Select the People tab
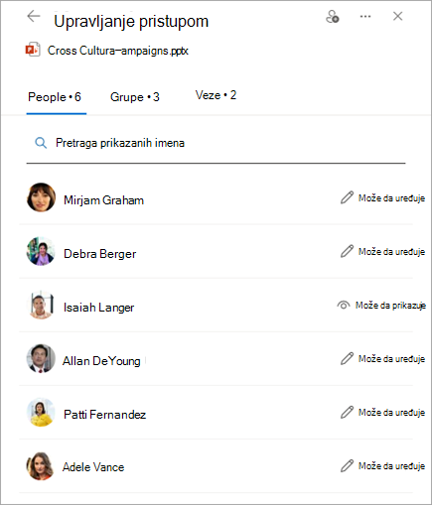 point(55,97)
